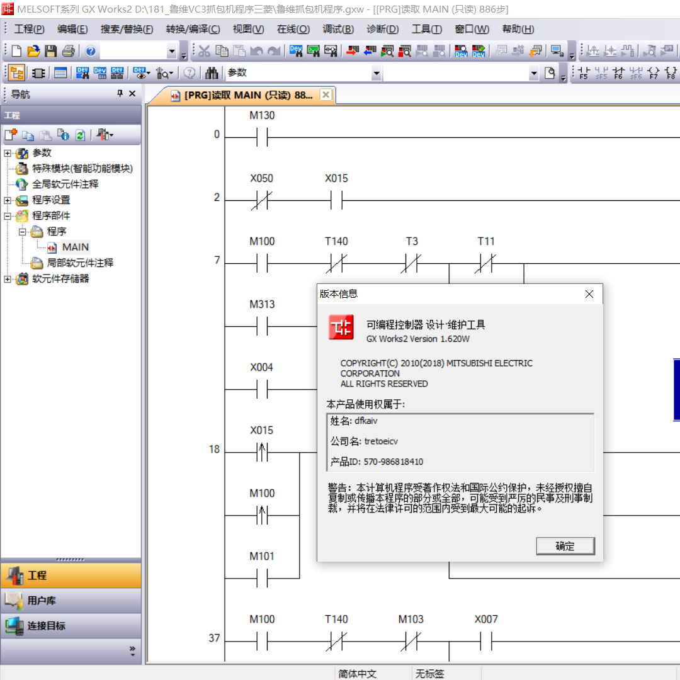Click the 简体中文 status bar entry
The height and width of the screenshot is (680, 680).
tap(358, 674)
